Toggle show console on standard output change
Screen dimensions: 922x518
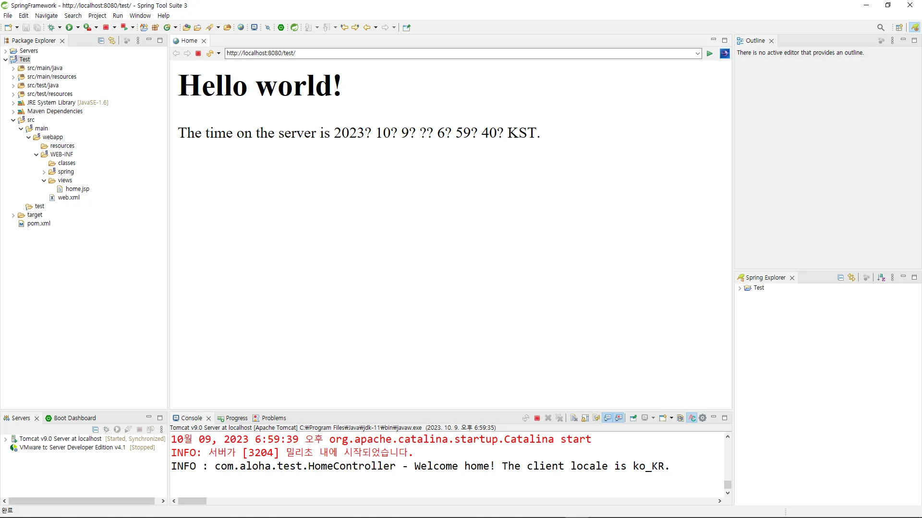(x=608, y=418)
